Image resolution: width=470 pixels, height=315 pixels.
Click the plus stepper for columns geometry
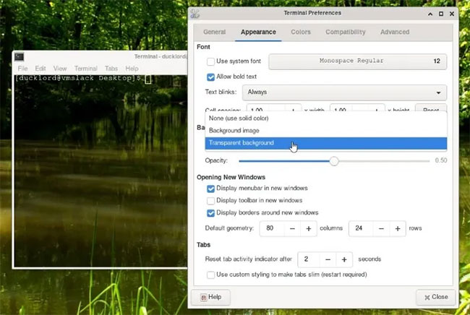click(309, 228)
